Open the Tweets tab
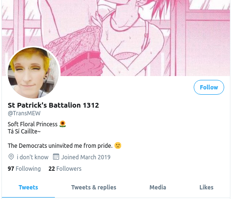Screen dimensions: 239x199 click(28, 188)
